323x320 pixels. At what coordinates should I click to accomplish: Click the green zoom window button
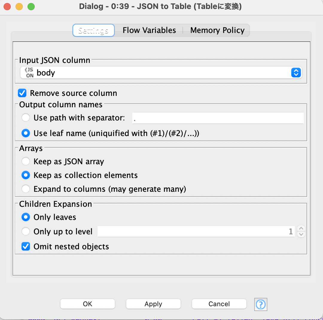point(31,7)
